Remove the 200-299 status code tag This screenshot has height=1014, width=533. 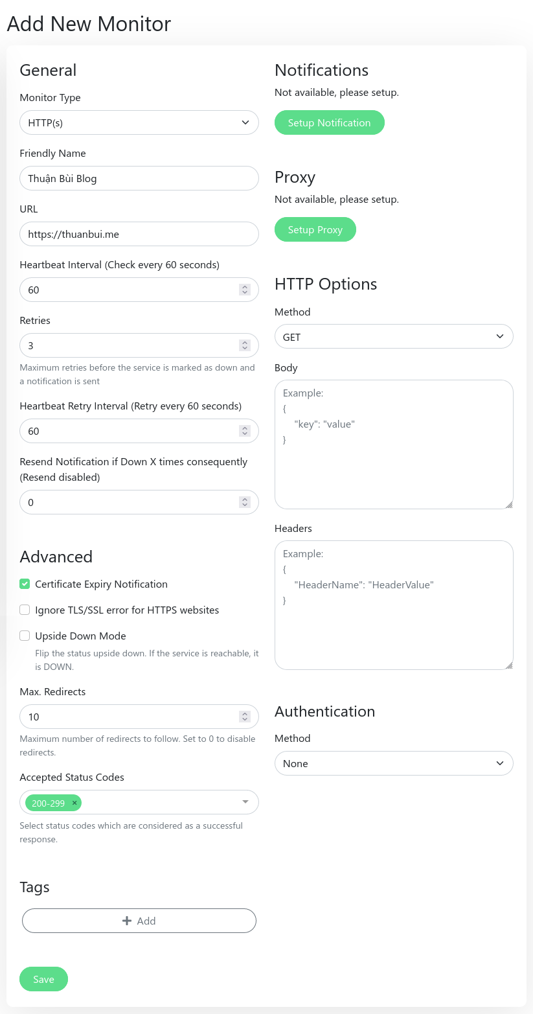coord(74,803)
